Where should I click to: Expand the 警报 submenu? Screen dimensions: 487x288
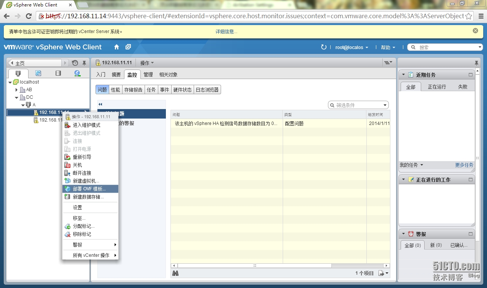[90, 245]
